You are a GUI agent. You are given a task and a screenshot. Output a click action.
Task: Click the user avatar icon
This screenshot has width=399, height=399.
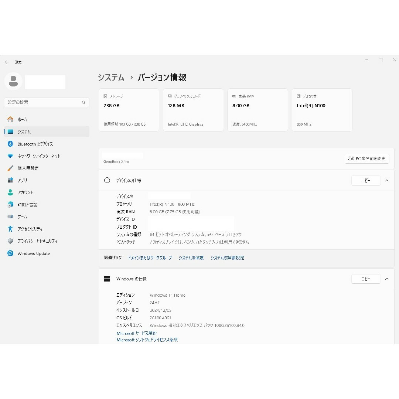pos(13,81)
